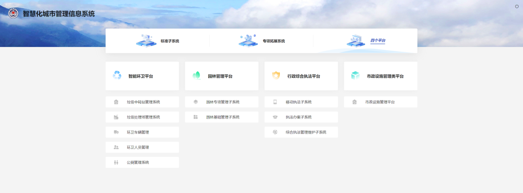Click the system logo emblem
The image size is (523, 193).
coord(14,14)
